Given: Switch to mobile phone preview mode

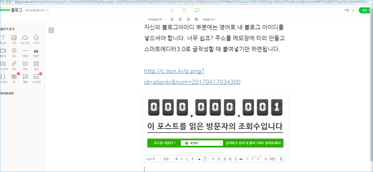Looking at the screenshot, I should click(173, 10).
